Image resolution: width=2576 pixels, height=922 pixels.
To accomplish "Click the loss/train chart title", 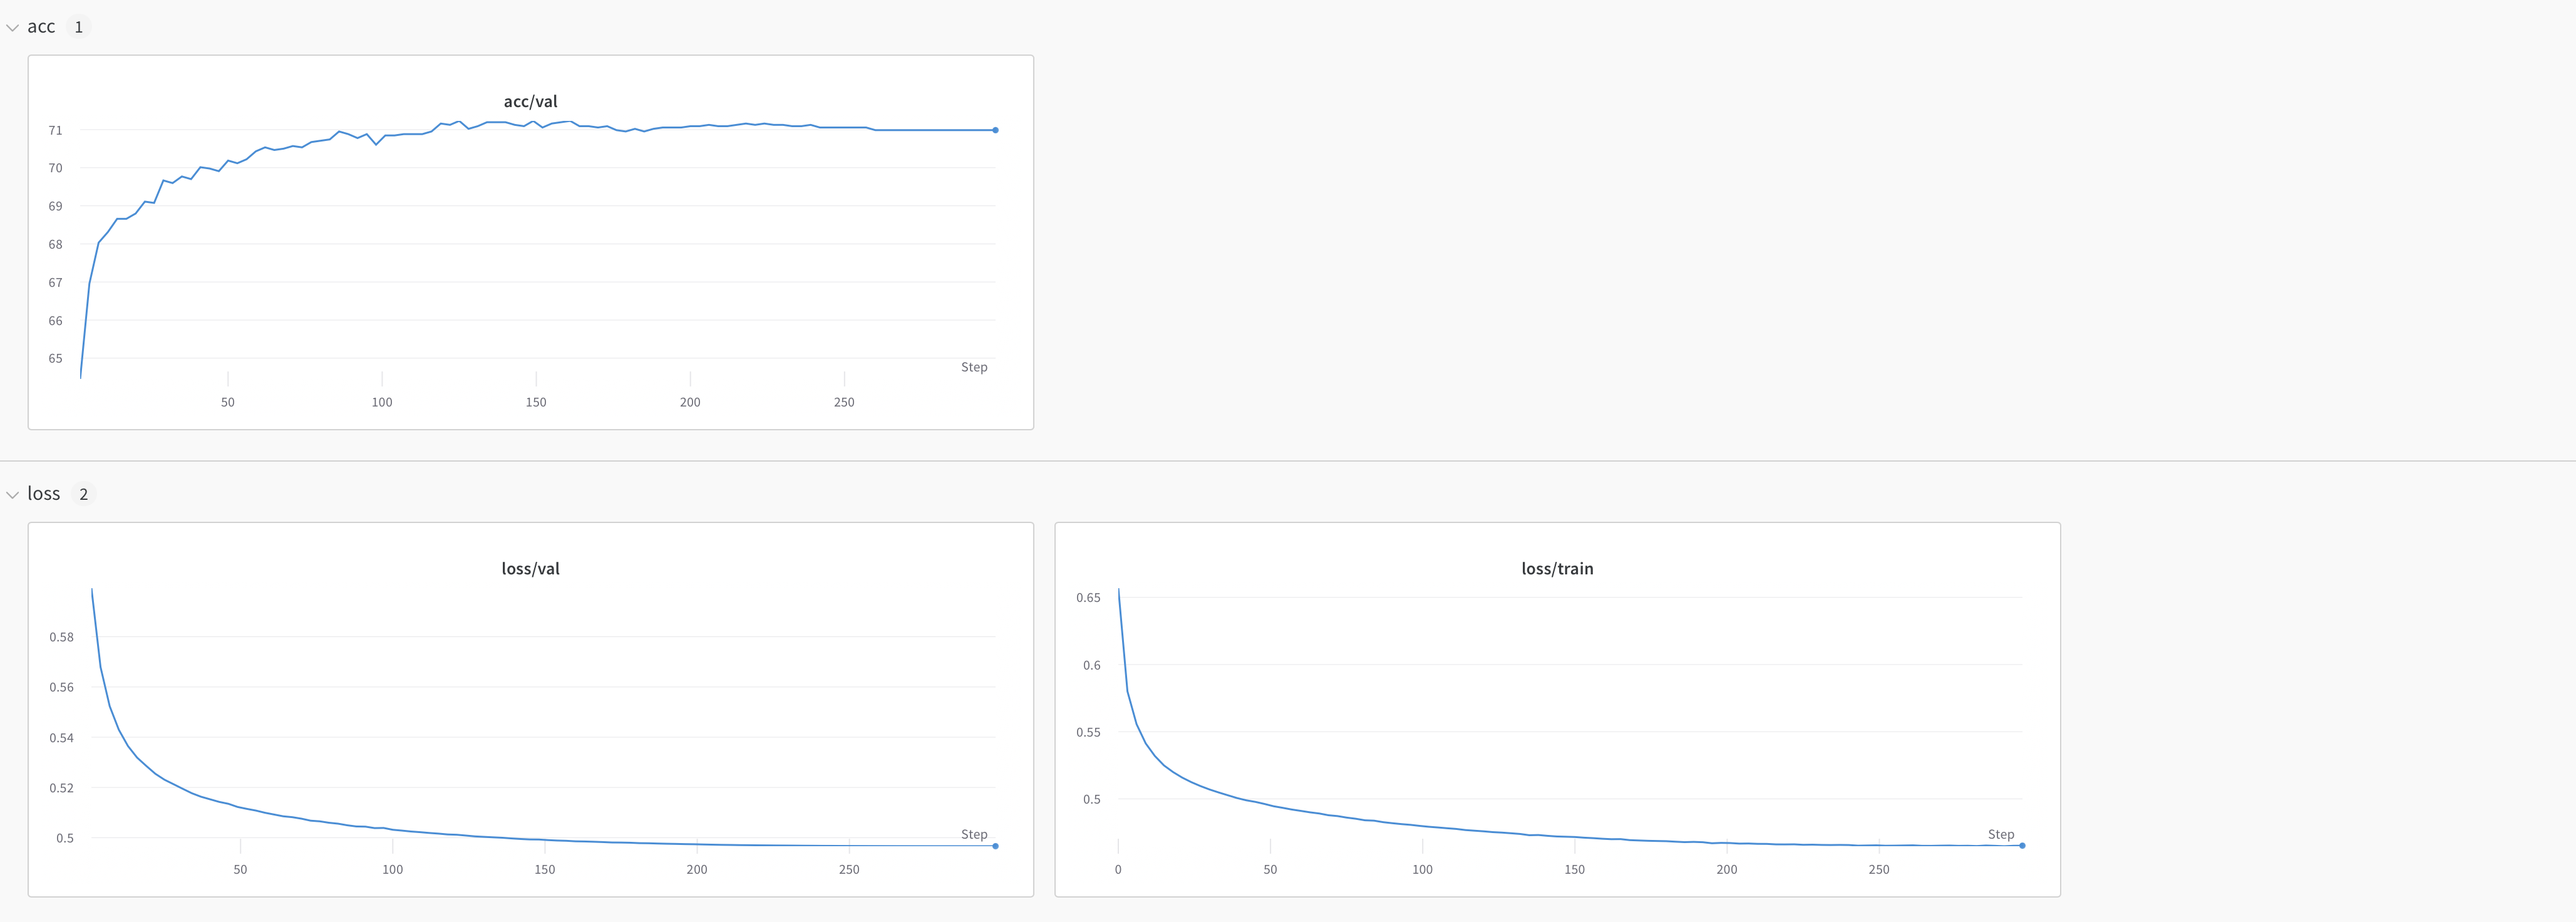I will point(1557,568).
